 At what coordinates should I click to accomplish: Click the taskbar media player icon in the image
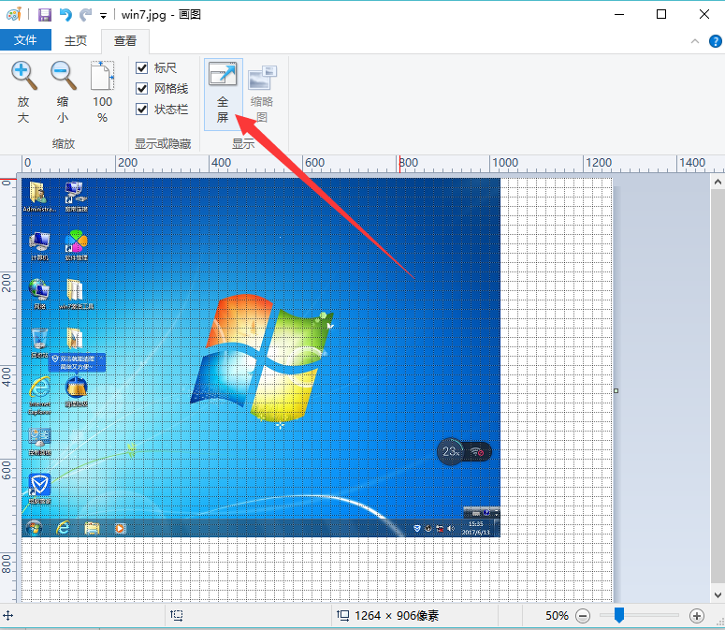point(120,528)
